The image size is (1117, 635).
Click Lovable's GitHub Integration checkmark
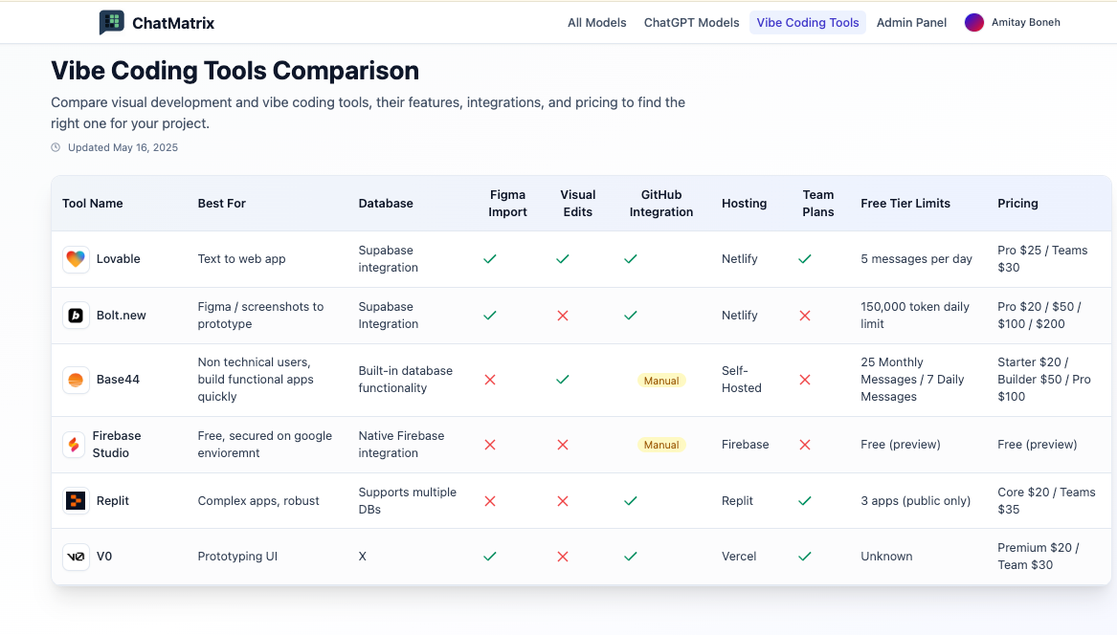(631, 259)
